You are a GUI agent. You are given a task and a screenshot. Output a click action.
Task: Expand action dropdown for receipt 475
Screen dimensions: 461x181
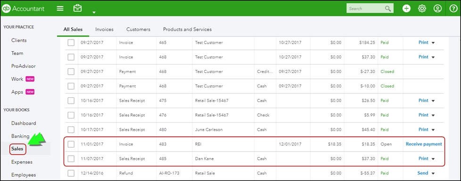point(433,101)
